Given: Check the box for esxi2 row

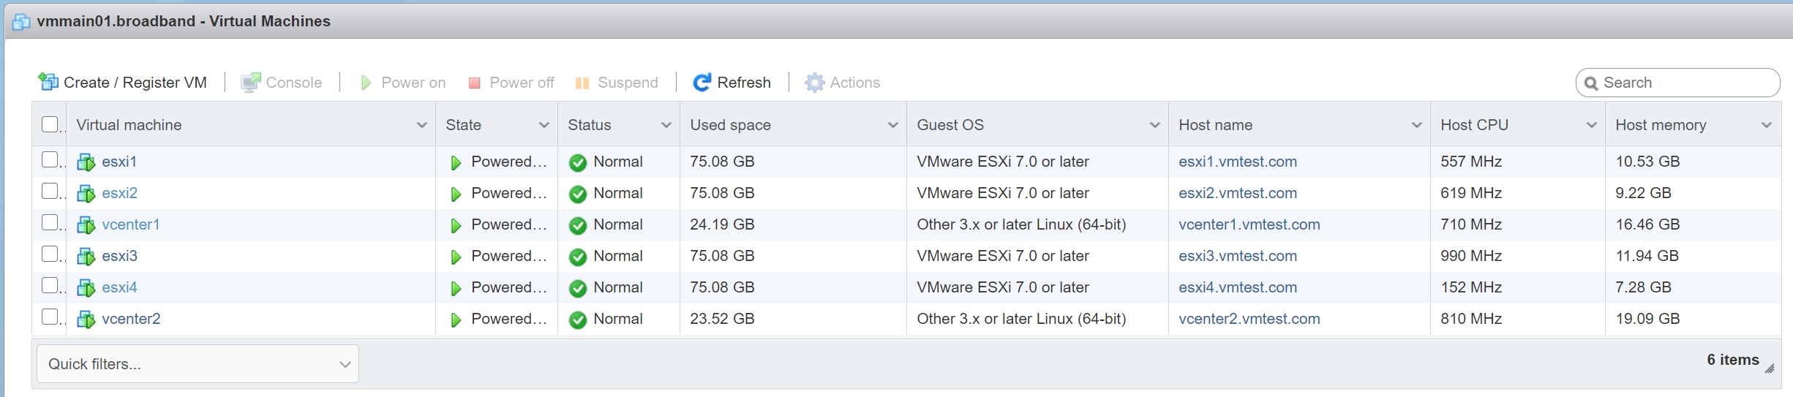Looking at the screenshot, I should [50, 192].
